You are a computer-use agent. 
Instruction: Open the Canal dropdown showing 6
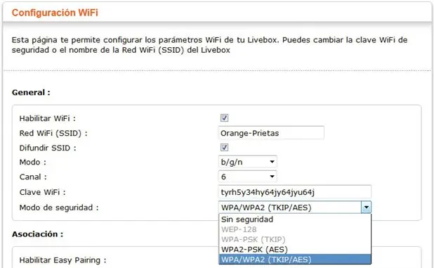pyautogui.click(x=247, y=177)
